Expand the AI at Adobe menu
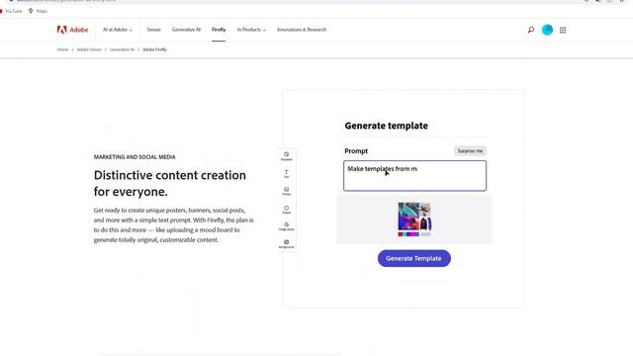 click(x=118, y=30)
